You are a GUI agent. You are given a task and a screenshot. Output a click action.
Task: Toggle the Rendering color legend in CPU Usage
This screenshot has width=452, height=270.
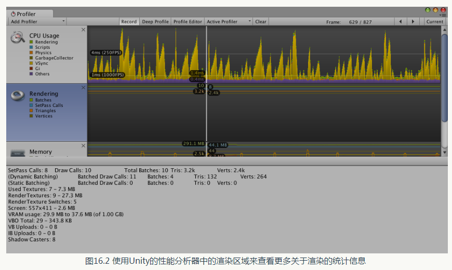click(31, 42)
